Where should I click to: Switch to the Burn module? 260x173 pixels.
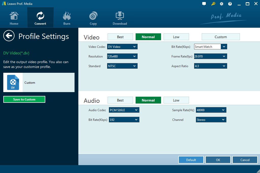pyautogui.click(x=67, y=18)
